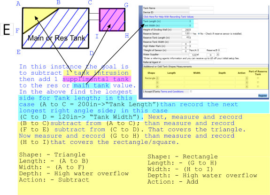Viewport: 270px width, 195px height.
Task: Click the Referral Agent # input field
Action: point(201,62)
